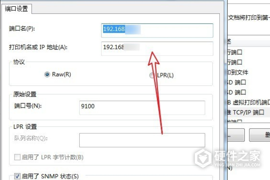Enable 启用了 LPR 字节计数 checkbox

(18, 157)
